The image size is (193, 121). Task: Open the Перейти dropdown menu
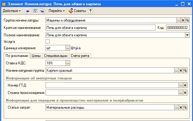(57, 11)
